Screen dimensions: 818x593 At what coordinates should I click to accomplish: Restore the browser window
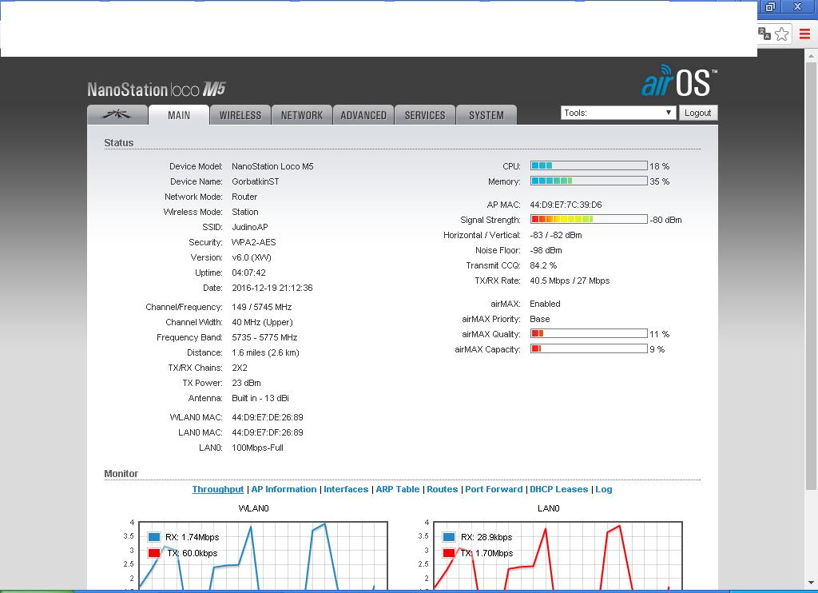[x=770, y=6]
